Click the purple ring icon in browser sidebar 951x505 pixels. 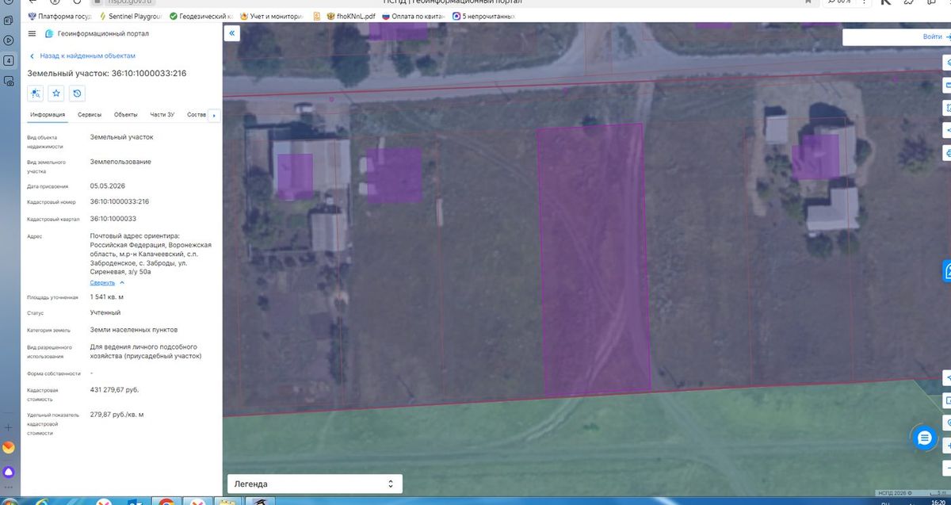tap(8, 472)
